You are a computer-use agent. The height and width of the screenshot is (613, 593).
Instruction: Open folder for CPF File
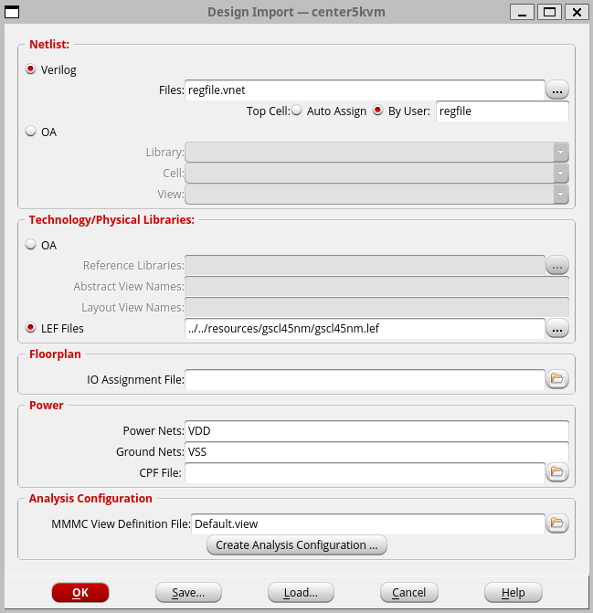(x=557, y=472)
